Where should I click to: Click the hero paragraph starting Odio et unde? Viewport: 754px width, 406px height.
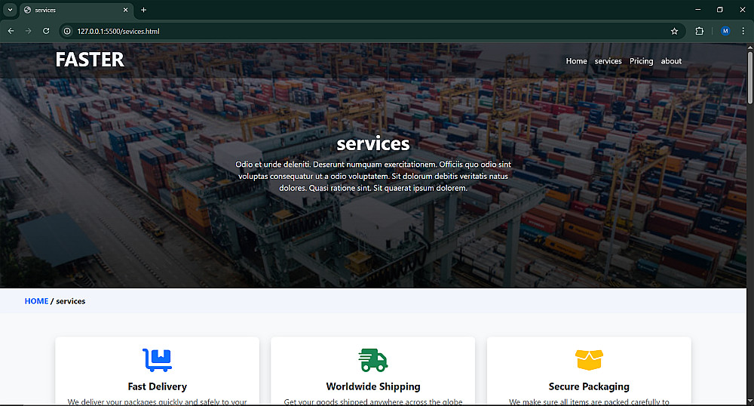[373, 176]
